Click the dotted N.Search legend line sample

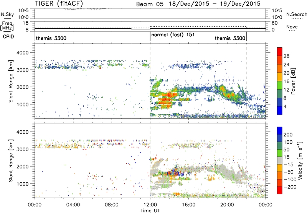coord(297,18)
